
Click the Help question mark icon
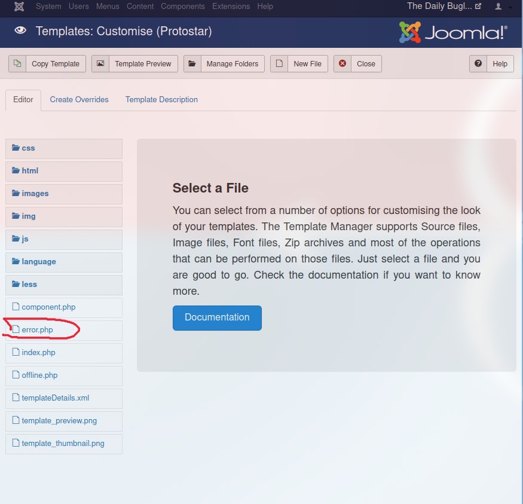click(x=478, y=63)
